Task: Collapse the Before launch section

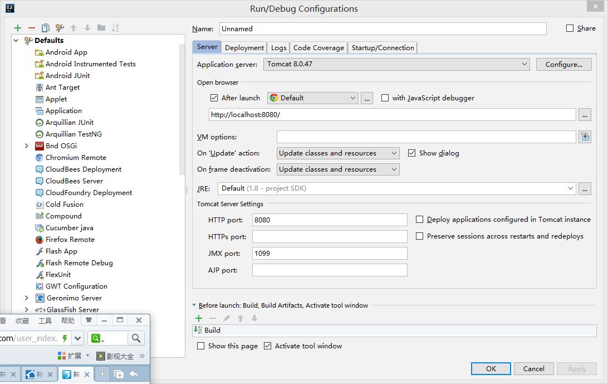Action: 194,305
